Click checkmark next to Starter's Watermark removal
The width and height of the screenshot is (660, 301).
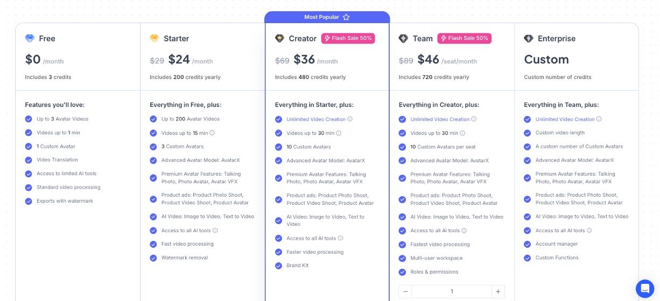(x=153, y=258)
